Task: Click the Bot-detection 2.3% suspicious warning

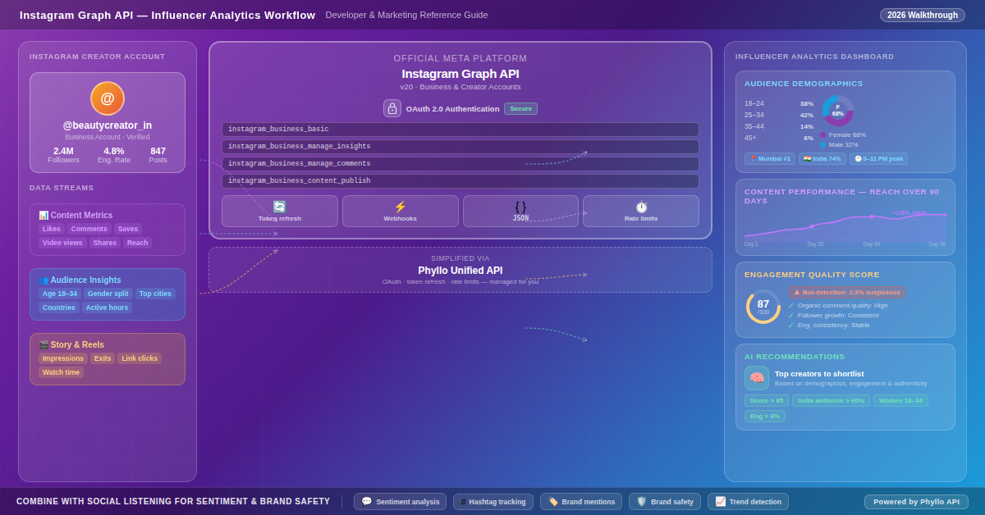Action: tap(846, 292)
